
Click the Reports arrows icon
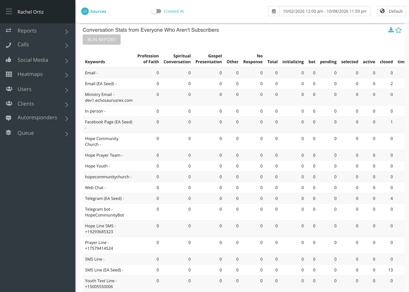click(x=8, y=30)
